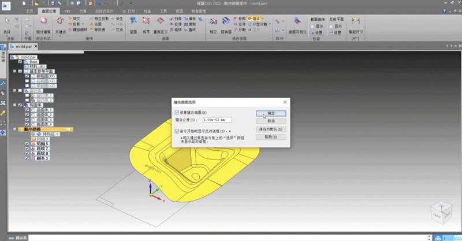
Task: Click the 保存为默认 button
Action: click(x=271, y=129)
